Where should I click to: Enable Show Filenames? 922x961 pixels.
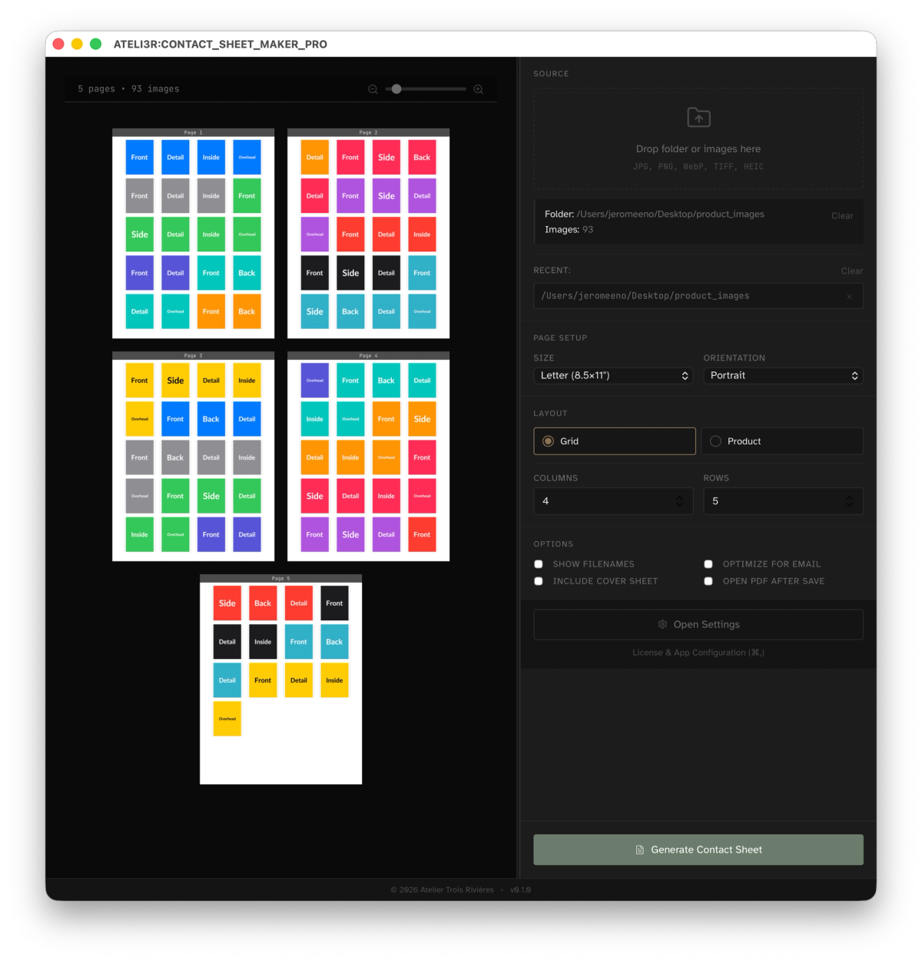pyautogui.click(x=538, y=564)
